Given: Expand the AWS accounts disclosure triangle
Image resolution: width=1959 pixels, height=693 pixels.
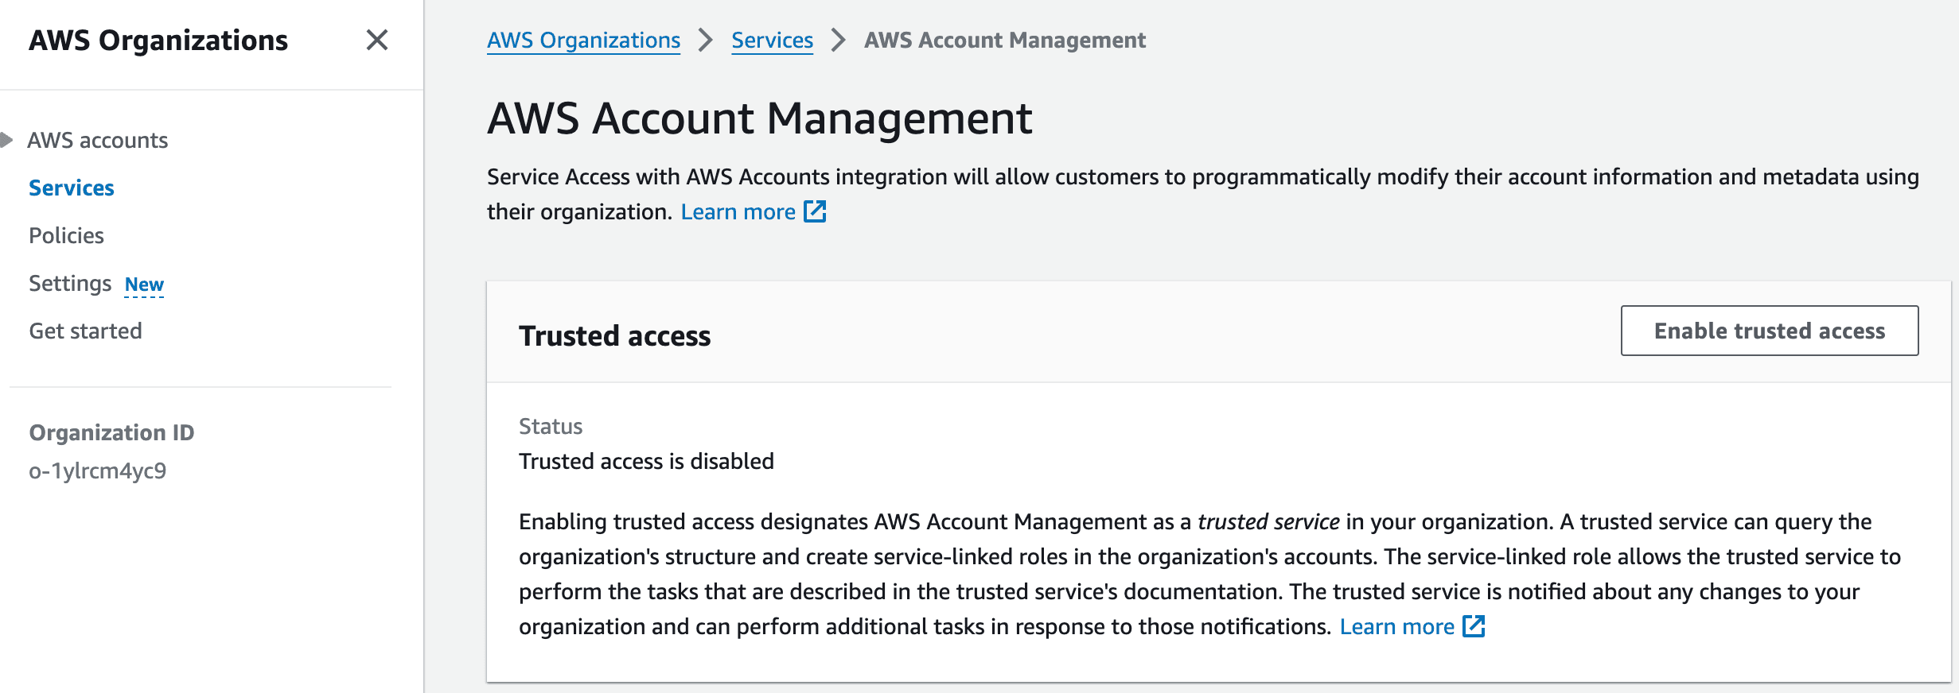Looking at the screenshot, I should pos(7,140).
